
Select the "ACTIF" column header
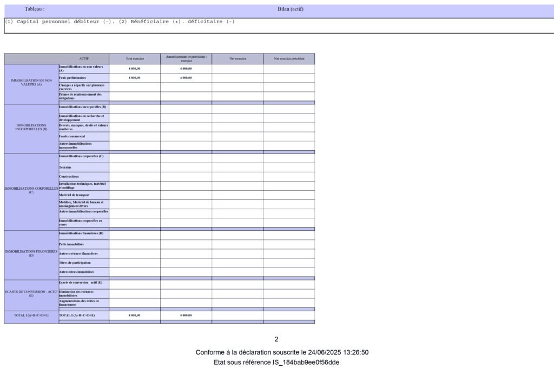tap(84, 58)
